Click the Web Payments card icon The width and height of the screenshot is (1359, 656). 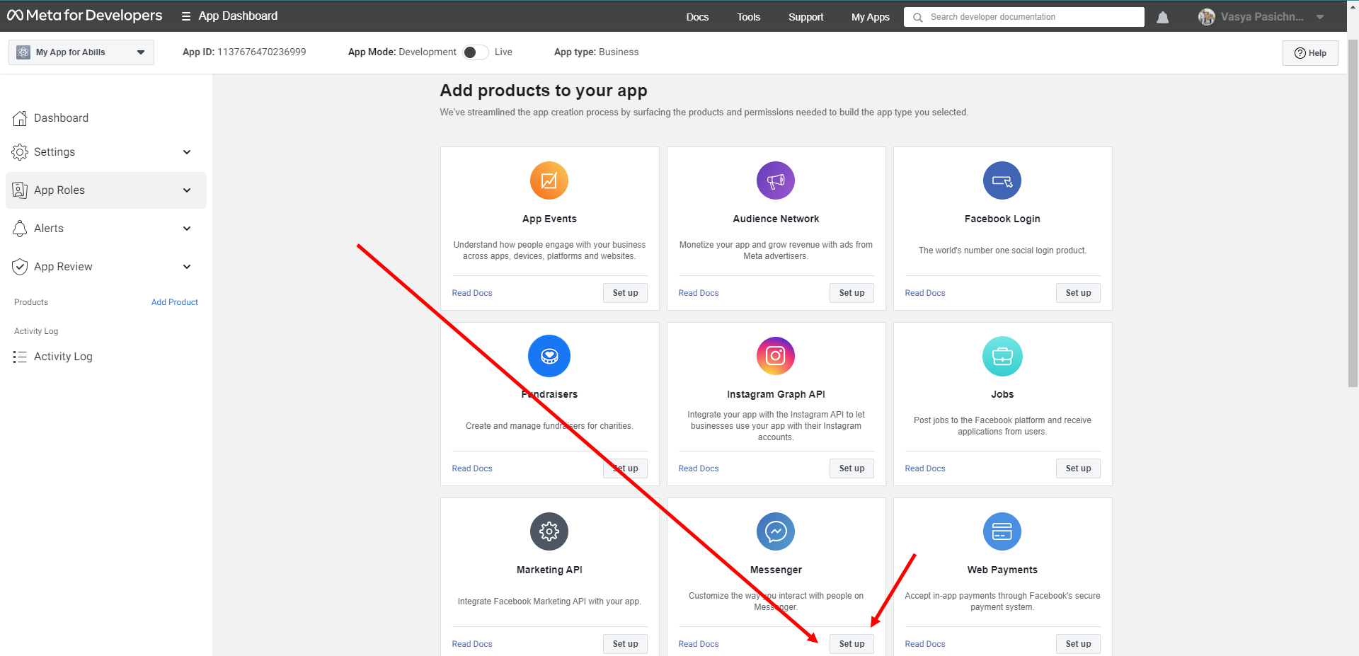1002,531
